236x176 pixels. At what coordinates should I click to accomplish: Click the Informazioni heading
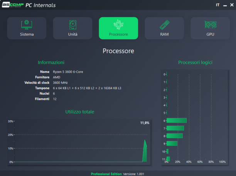(51, 62)
